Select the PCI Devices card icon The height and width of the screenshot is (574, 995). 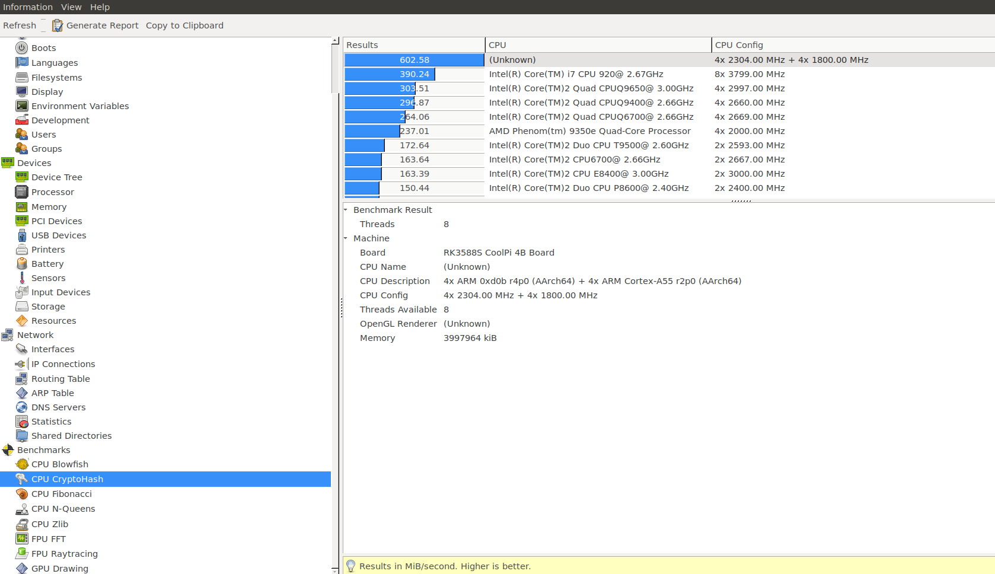[22, 221]
